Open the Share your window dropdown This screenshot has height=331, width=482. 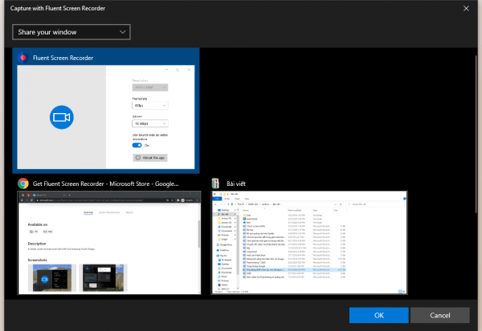[71, 32]
